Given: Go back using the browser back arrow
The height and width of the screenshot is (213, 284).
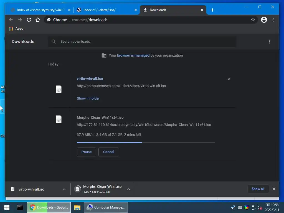Looking at the screenshot, I should [x=11, y=20].
